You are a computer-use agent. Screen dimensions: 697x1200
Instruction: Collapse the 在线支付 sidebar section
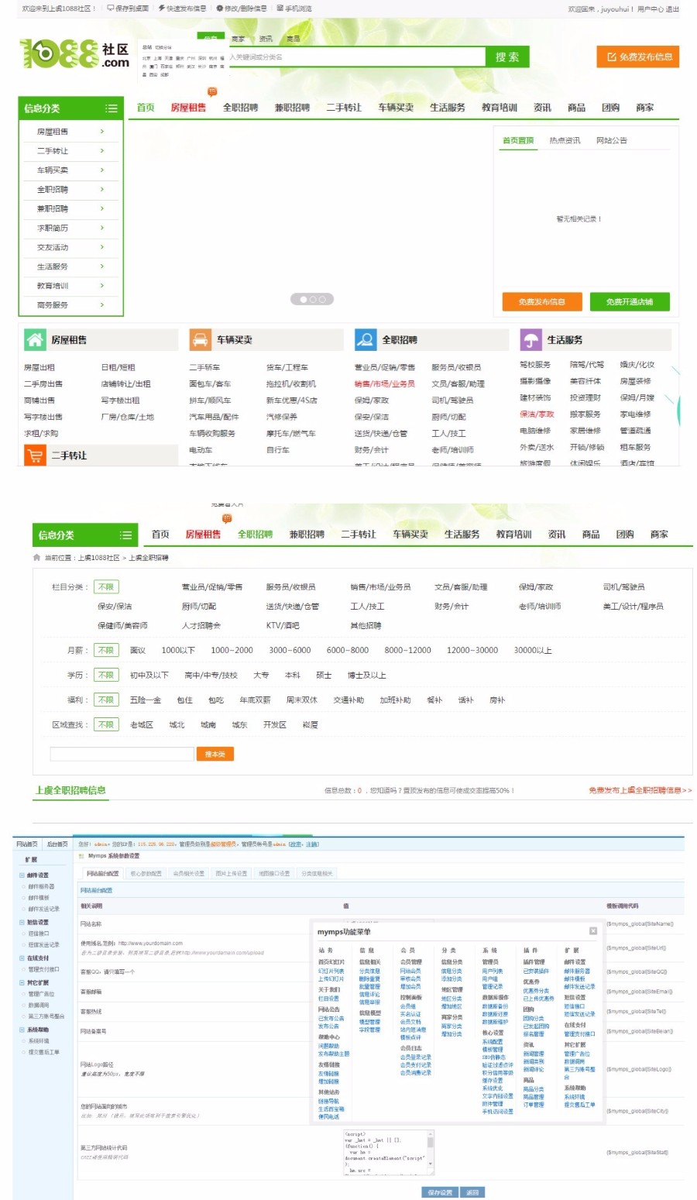tap(21, 958)
